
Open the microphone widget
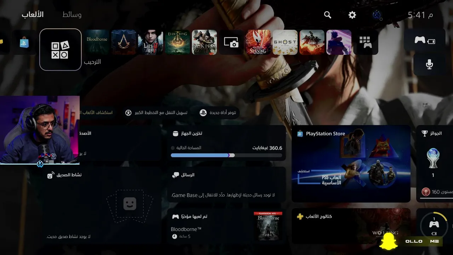coord(429,64)
